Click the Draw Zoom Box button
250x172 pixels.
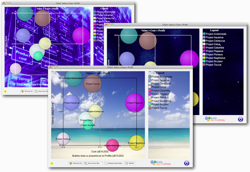92,163
